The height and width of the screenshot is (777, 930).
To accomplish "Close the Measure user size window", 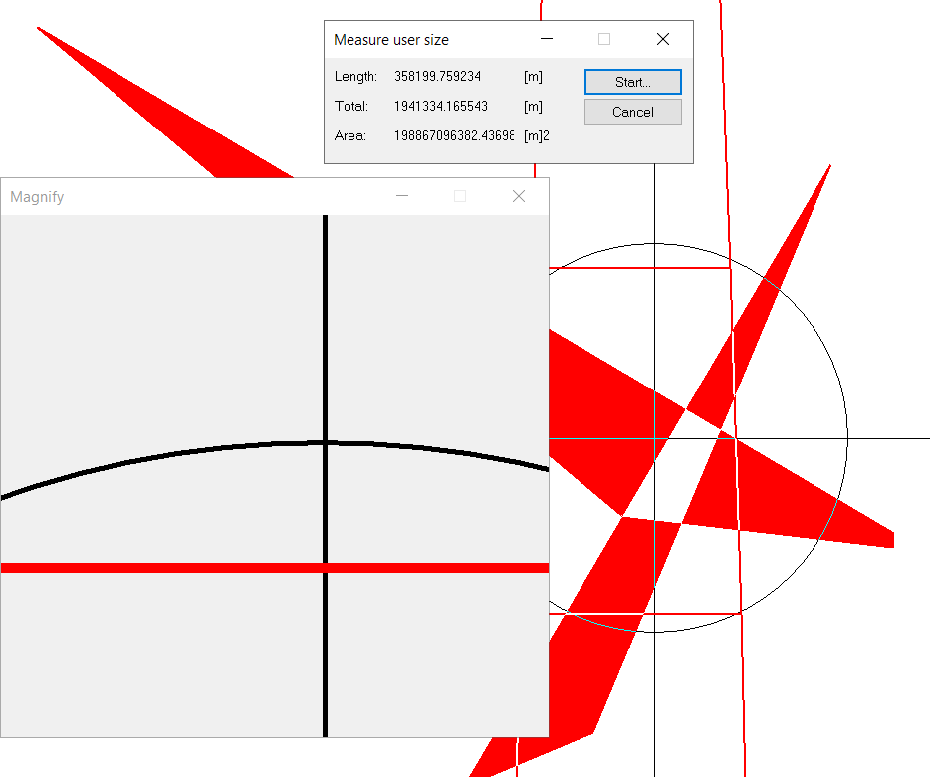I will 663,39.
